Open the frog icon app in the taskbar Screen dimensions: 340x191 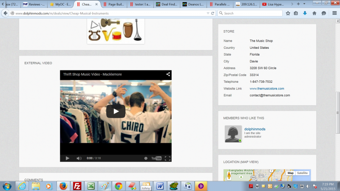coord(174,186)
